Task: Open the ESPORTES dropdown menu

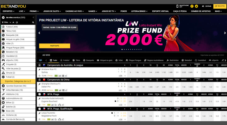Action: tap(9, 11)
